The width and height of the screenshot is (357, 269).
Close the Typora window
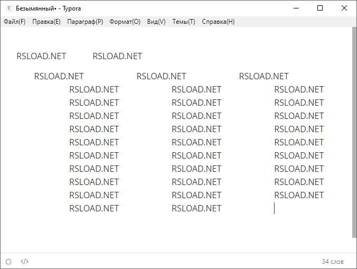coord(344,8)
